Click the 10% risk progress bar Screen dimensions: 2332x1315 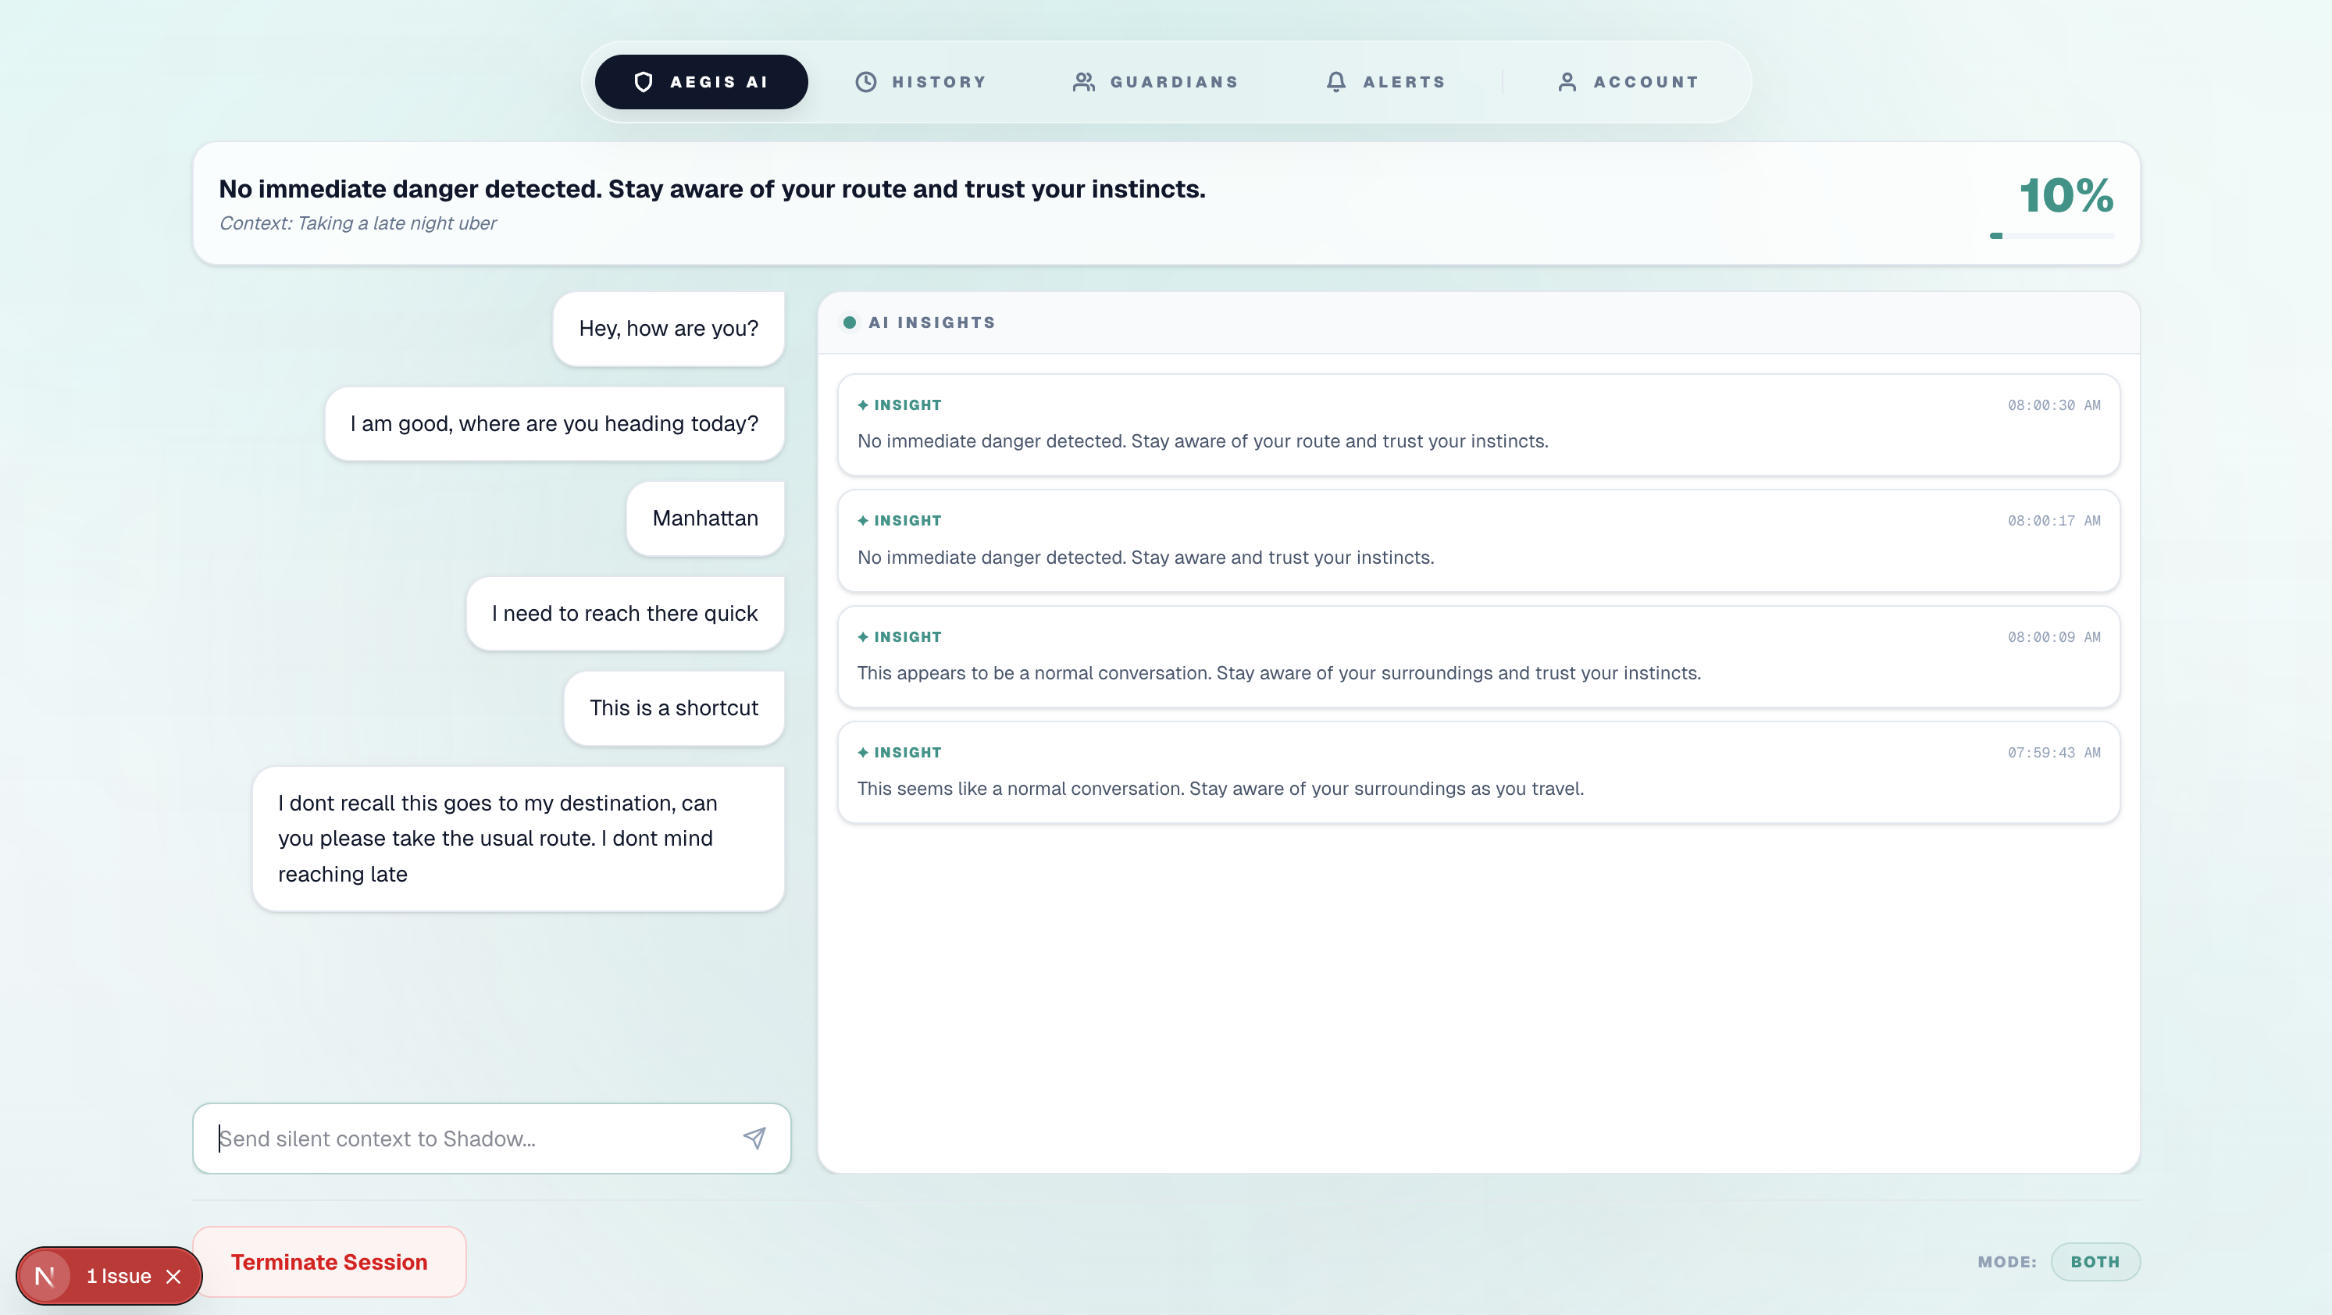[x=2052, y=236]
